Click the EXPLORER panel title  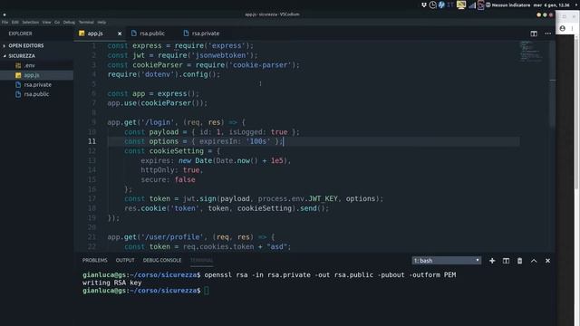20,34
